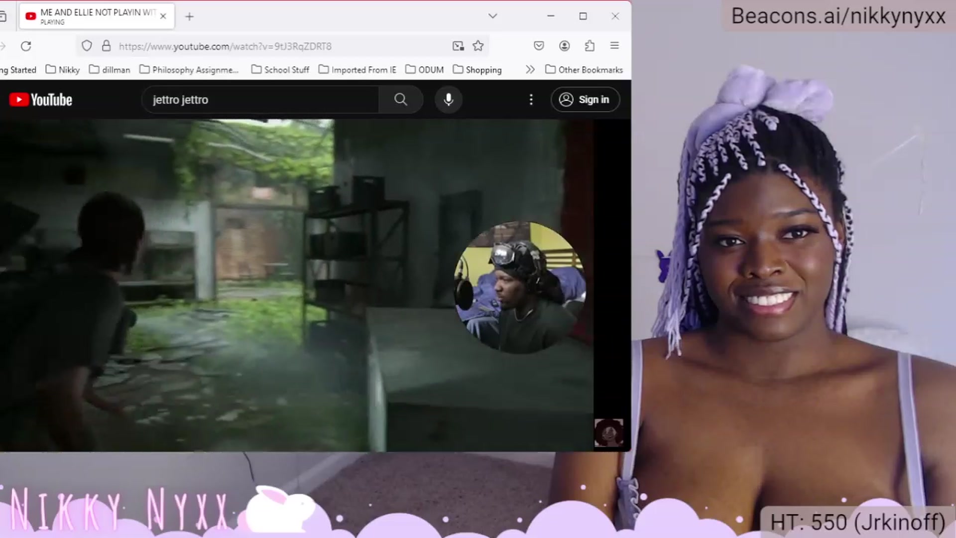Focus the YouTube search box with jettro jettro
The image size is (956, 538).
coord(261,100)
